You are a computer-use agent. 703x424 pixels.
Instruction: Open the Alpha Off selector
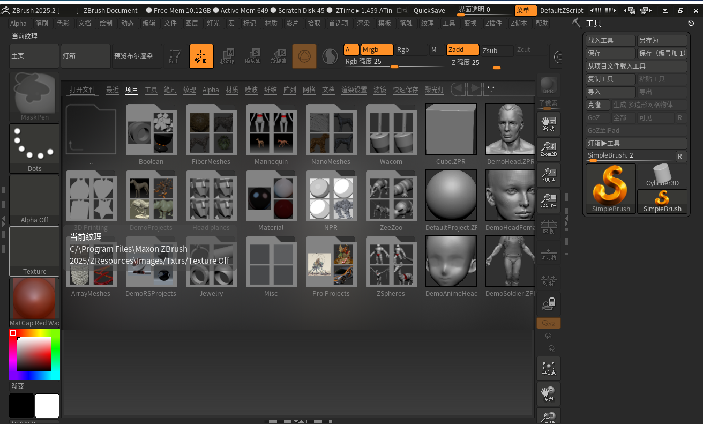(34, 200)
